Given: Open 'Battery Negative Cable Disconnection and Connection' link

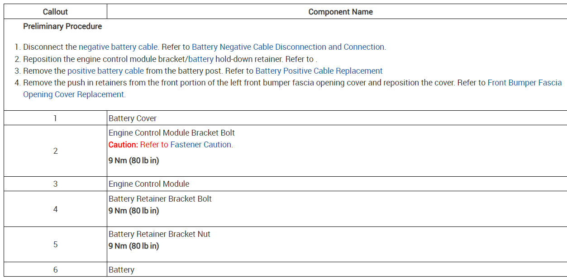Looking at the screenshot, I should (x=288, y=47).
